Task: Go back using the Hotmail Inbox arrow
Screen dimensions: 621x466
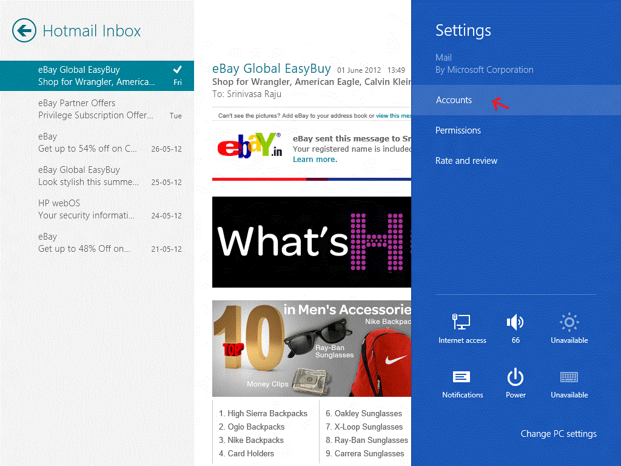Action: [x=24, y=30]
